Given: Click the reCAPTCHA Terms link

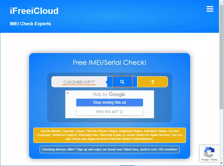Looking at the screenshot, I should pyautogui.click(x=214, y=160).
